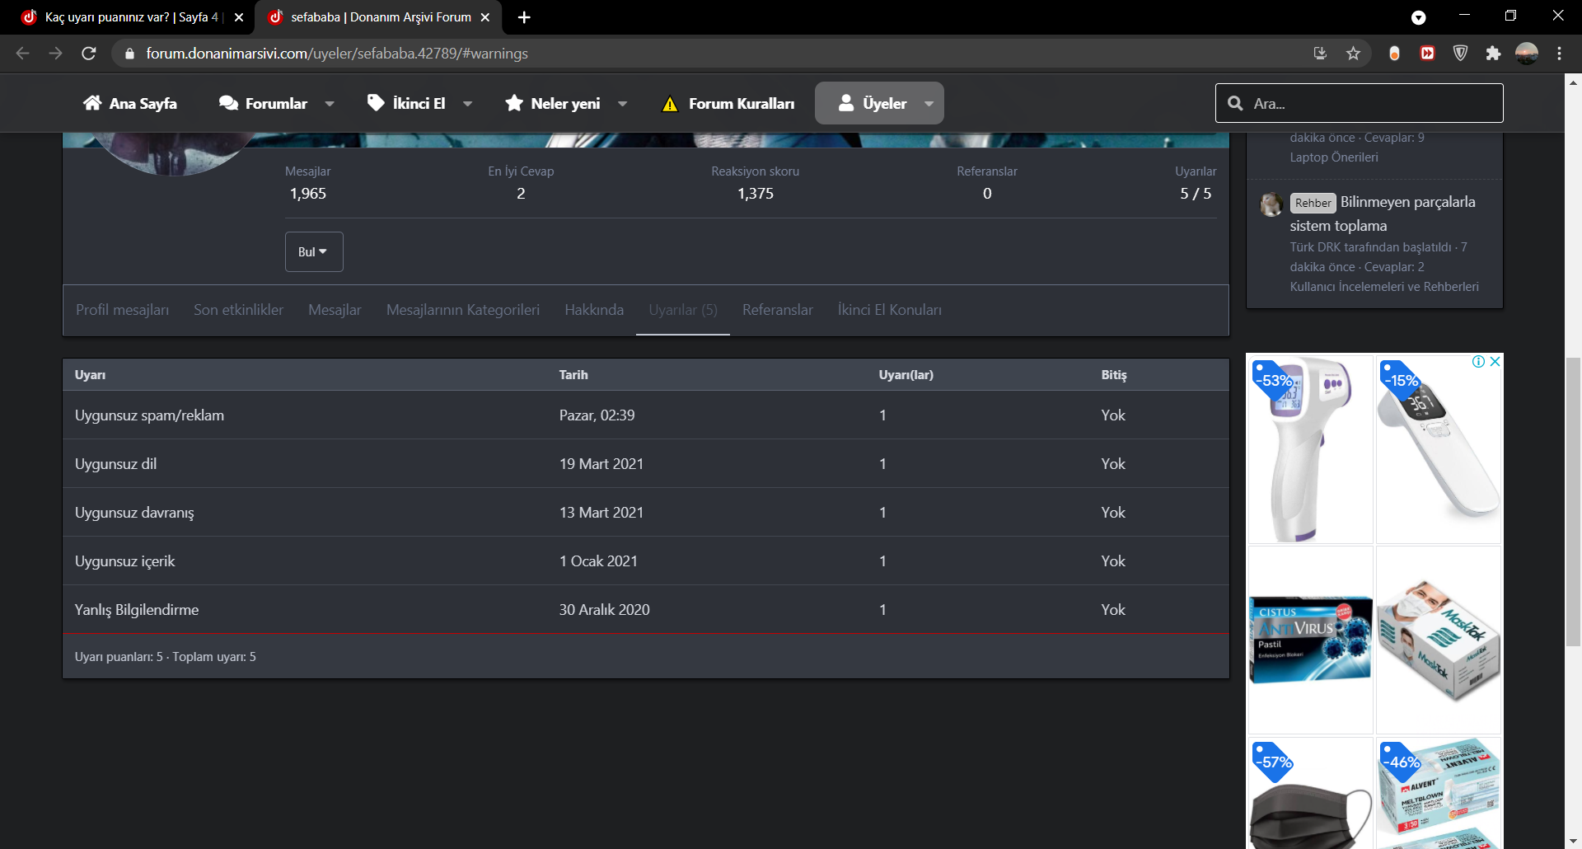Open the extensions puzzle icon

pos(1493,54)
